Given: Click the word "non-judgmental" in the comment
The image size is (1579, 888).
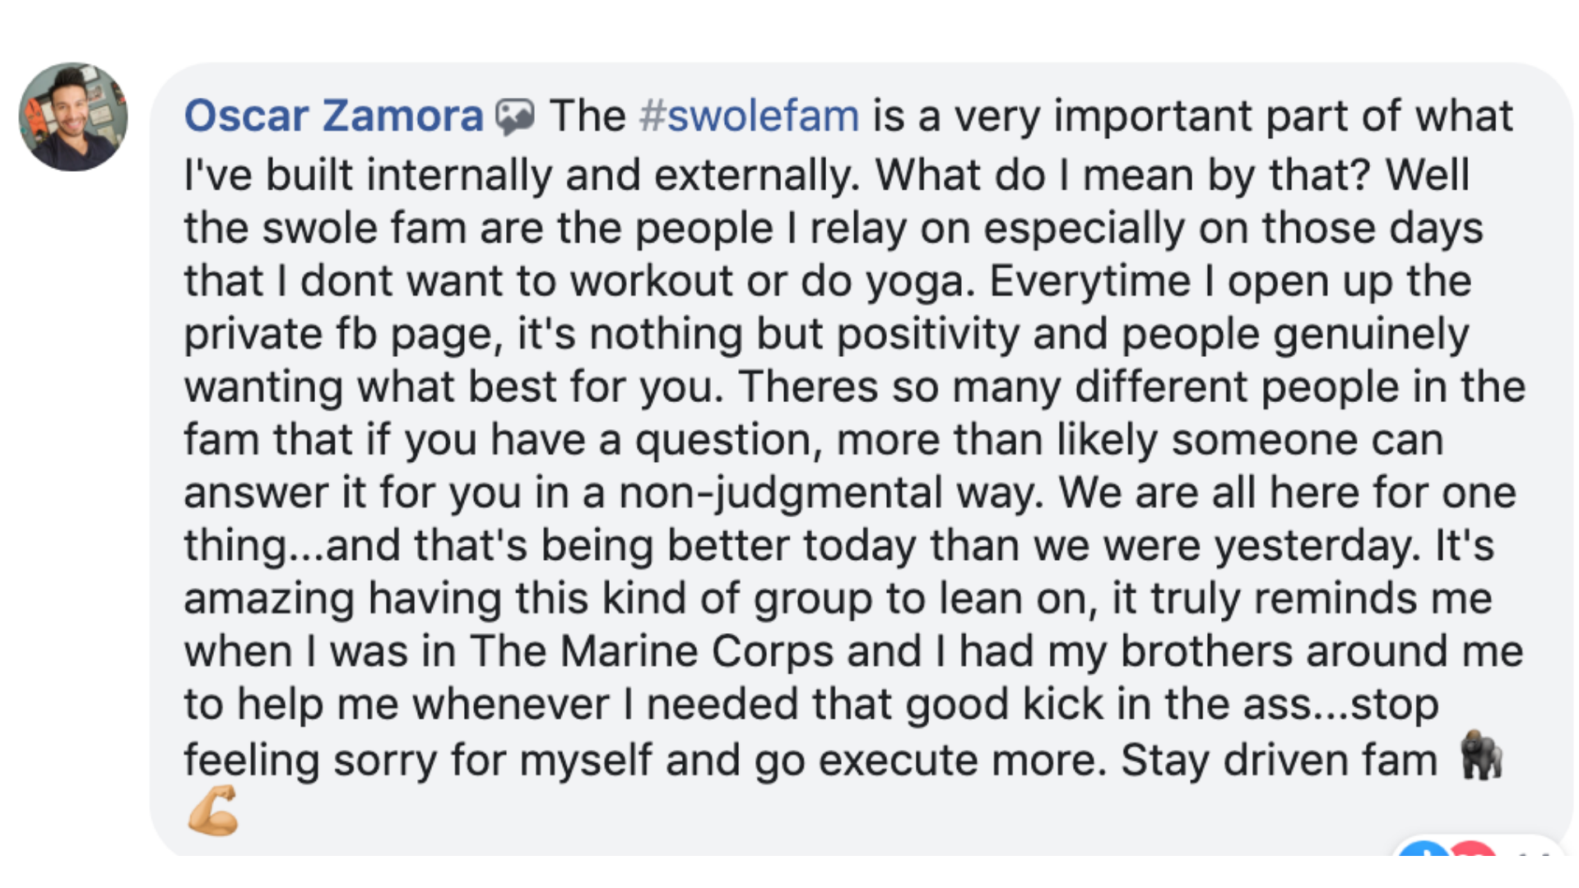Looking at the screenshot, I should (780, 493).
